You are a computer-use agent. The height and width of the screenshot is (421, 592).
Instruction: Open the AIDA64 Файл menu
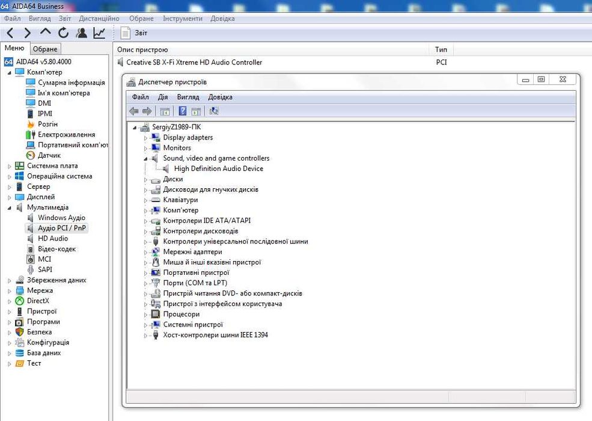(12, 19)
